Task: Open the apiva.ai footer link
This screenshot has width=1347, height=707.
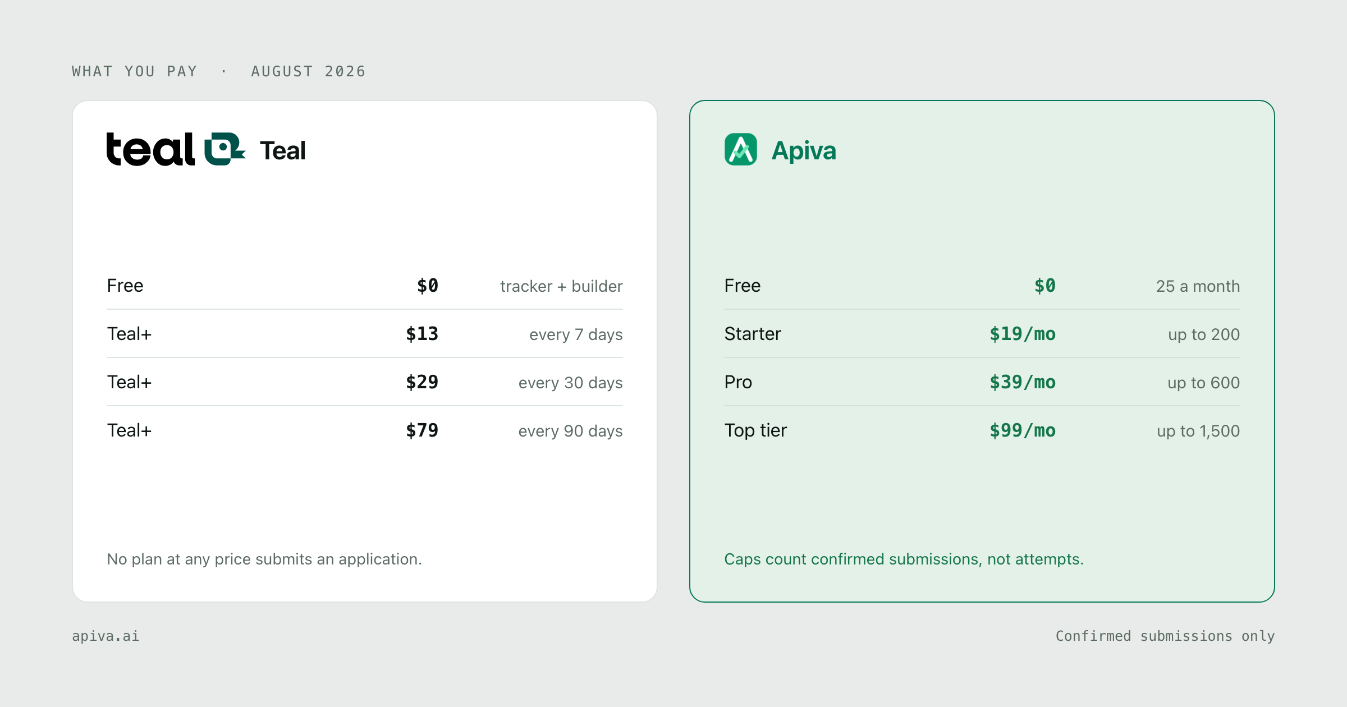Action: 106,636
